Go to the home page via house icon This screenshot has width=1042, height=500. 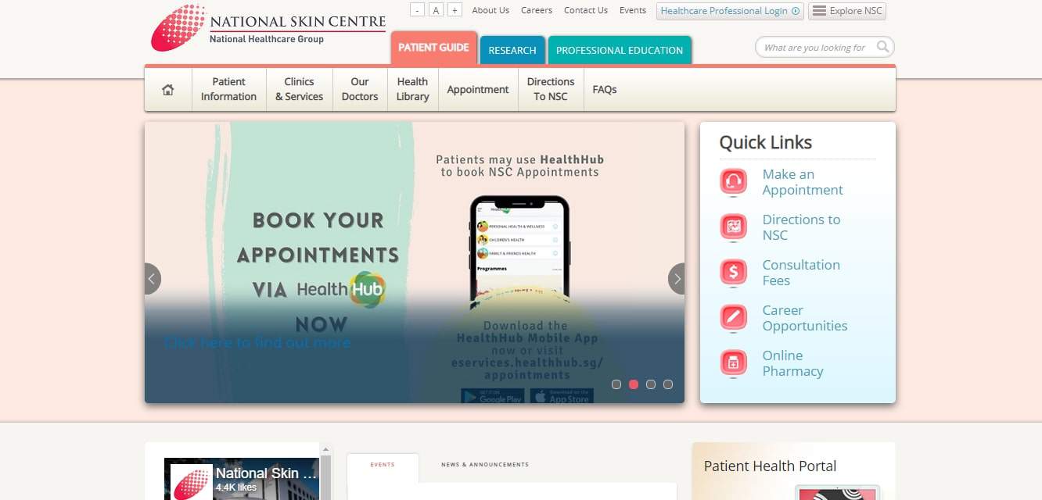click(168, 90)
